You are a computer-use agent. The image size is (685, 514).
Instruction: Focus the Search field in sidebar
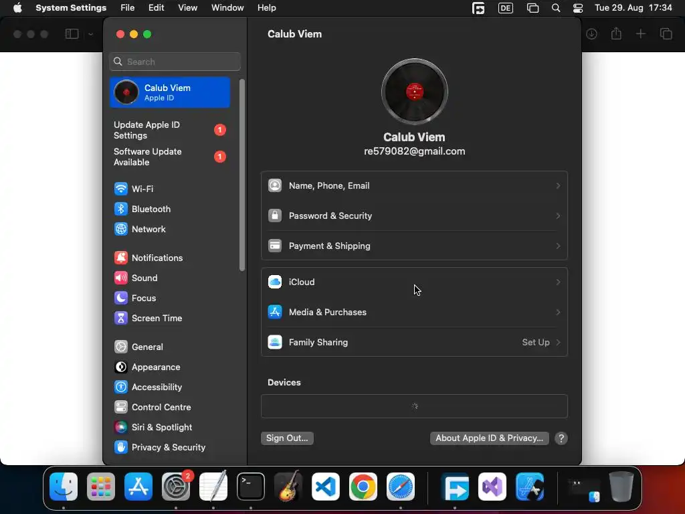(x=175, y=62)
